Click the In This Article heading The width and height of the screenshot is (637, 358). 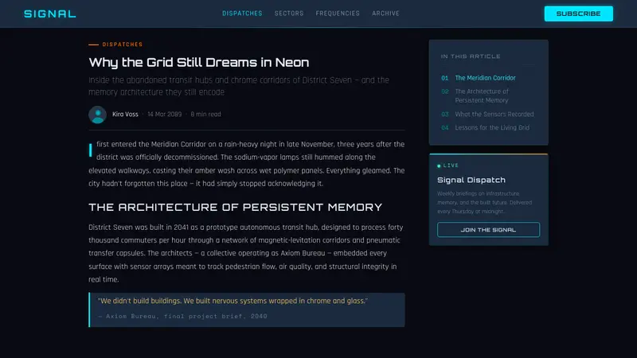point(471,56)
